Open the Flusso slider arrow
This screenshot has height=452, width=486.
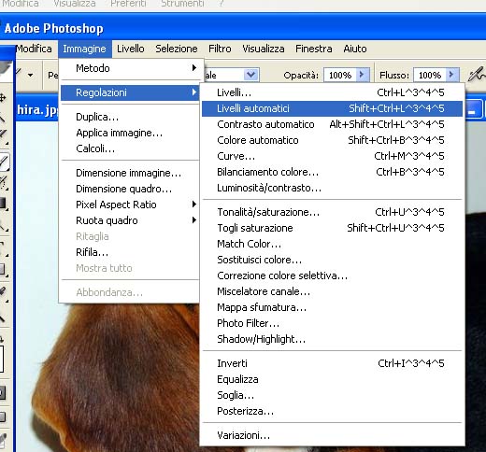(451, 75)
